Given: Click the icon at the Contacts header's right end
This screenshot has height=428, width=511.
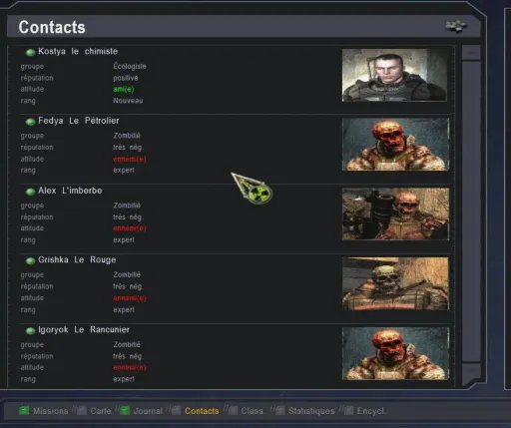Looking at the screenshot, I should [x=456, y=26].
